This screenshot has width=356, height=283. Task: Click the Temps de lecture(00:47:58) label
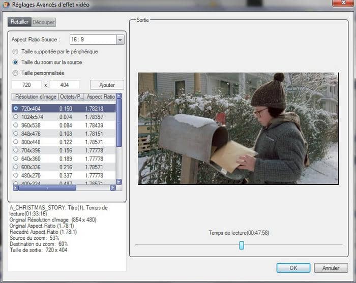click(239, 233)
